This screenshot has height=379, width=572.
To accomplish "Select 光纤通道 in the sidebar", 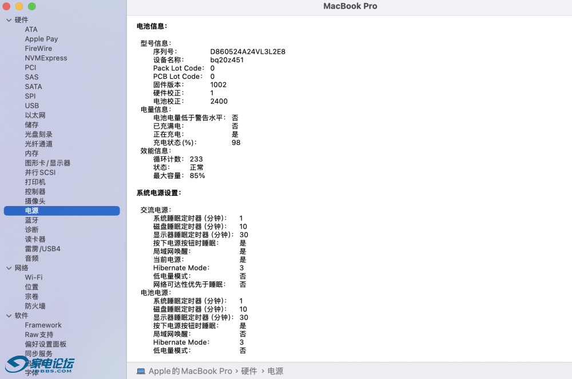I will [x=39, y=144].
